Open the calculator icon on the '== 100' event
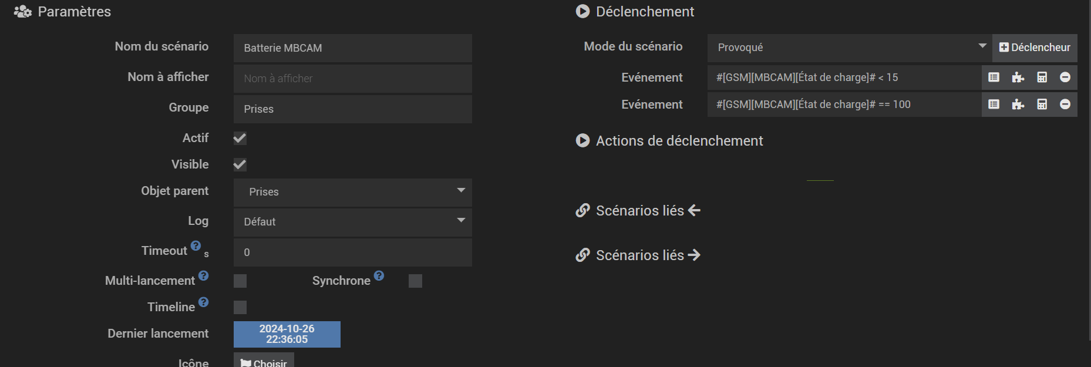This screenshot has height=367, width=1091. tap(1042, 105)
